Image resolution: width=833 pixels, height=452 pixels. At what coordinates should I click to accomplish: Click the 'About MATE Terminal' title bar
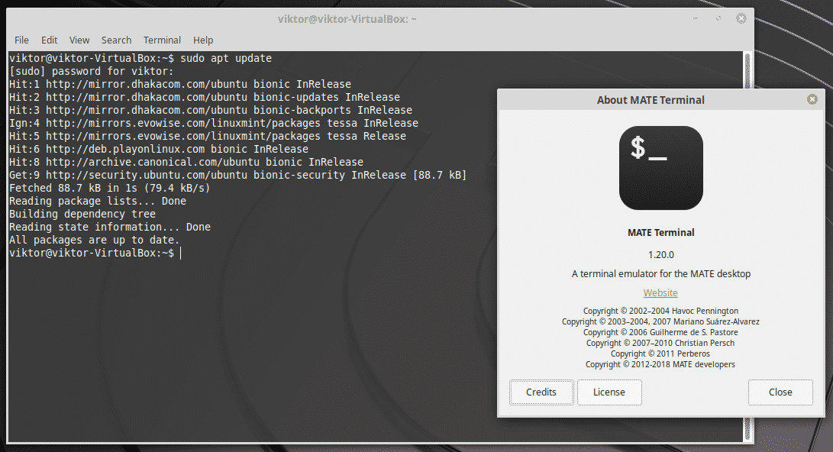pos(651,100)
